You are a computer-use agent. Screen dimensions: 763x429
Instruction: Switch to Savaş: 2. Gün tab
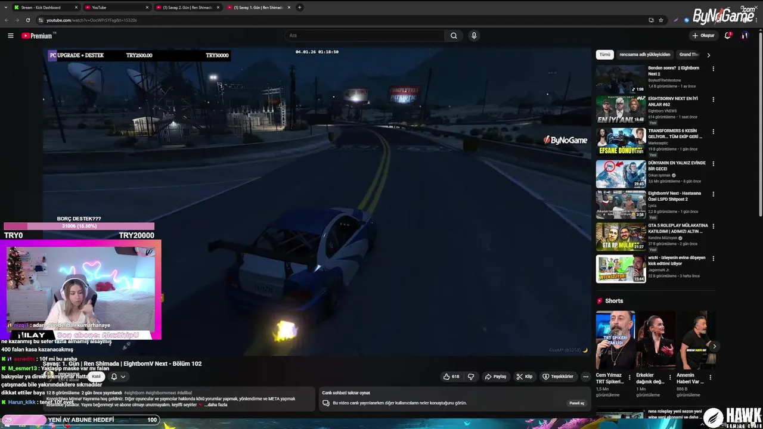click(187, 8)
